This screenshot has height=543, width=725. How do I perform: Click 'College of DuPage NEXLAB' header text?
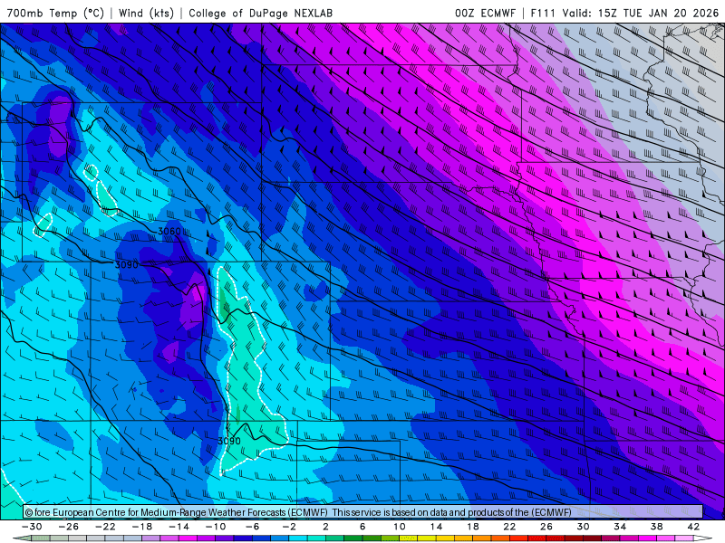click(x=260, y=13)
